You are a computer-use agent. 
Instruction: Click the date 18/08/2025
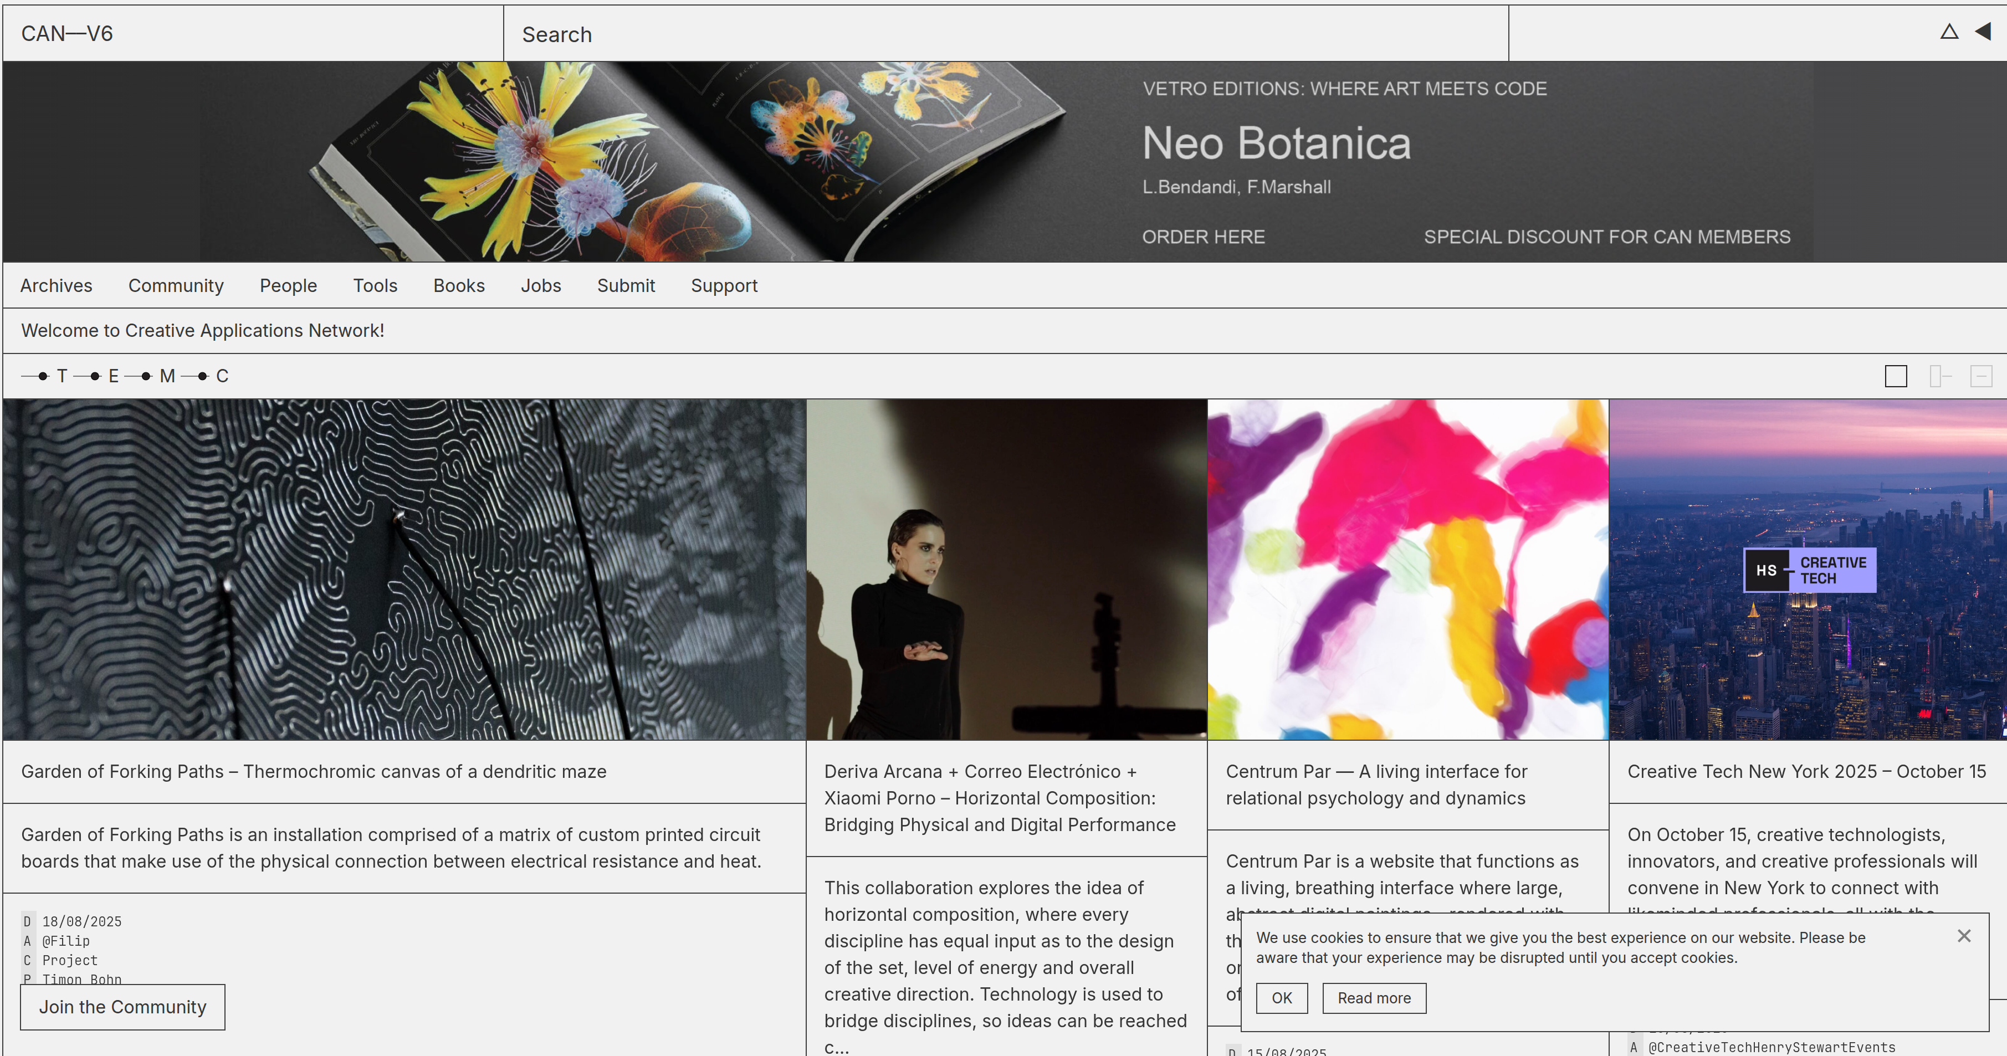point(82,921)
